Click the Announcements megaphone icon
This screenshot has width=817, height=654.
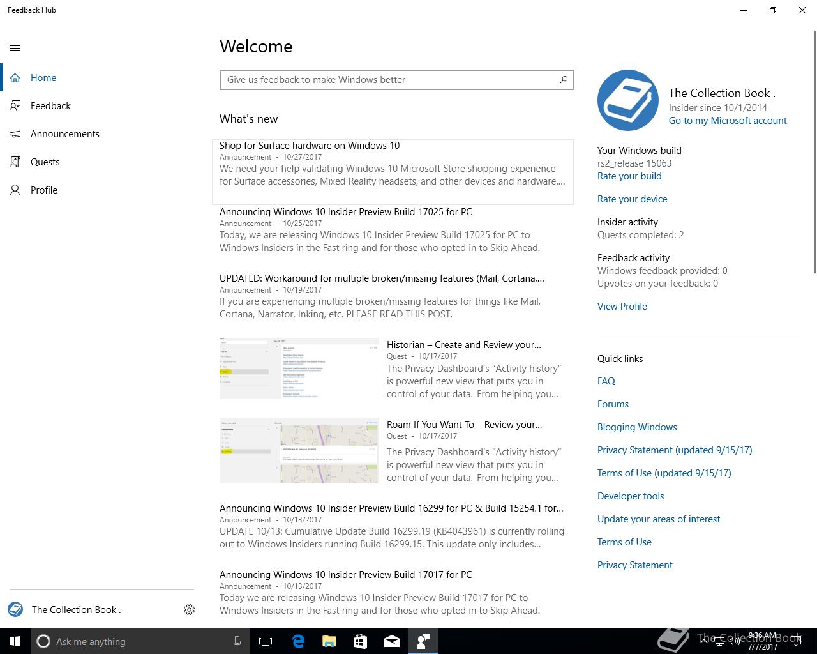point(15,134)
